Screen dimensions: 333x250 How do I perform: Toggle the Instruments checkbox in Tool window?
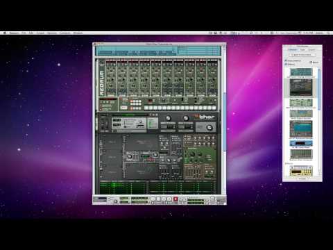pyautogui.click(x=286, y=60)
